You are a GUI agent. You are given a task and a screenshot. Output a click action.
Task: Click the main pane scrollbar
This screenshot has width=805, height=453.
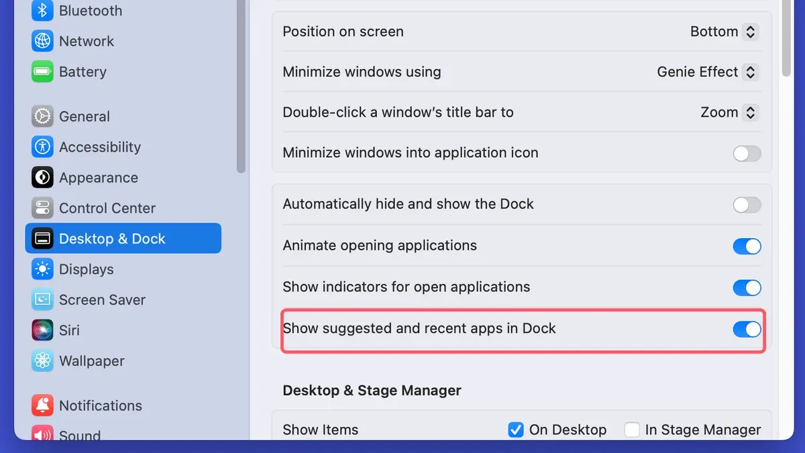[787, 37]
